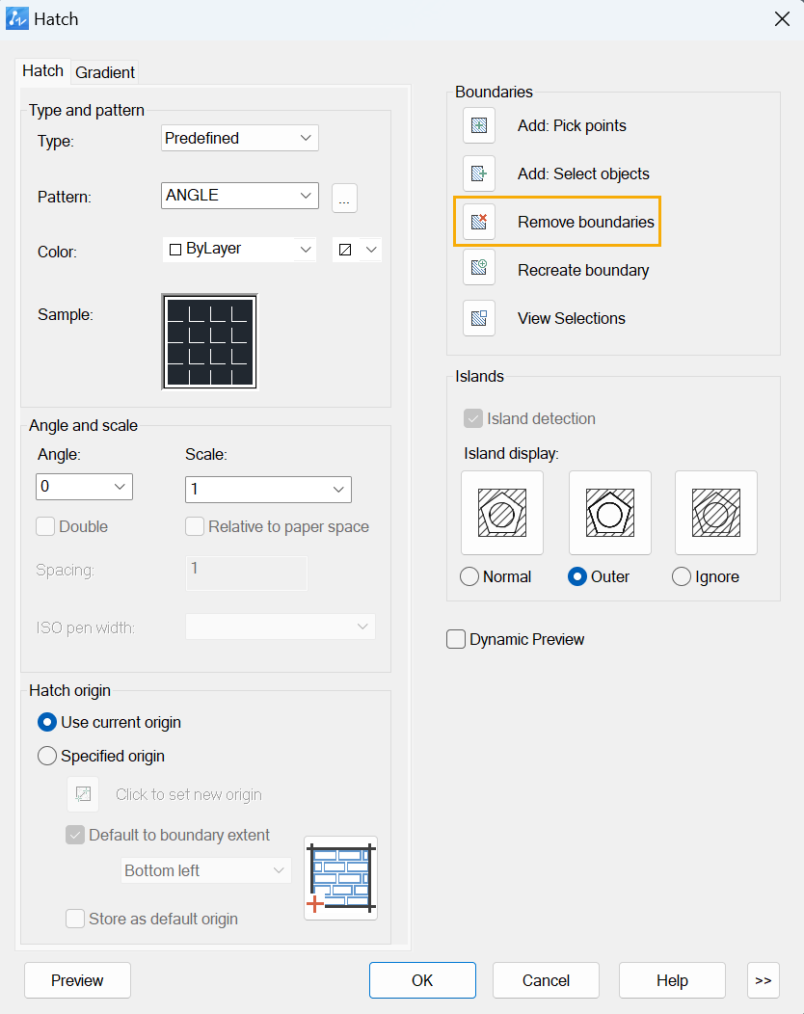
Task: Click the View Selections icon
Action: tap(479, 318)
